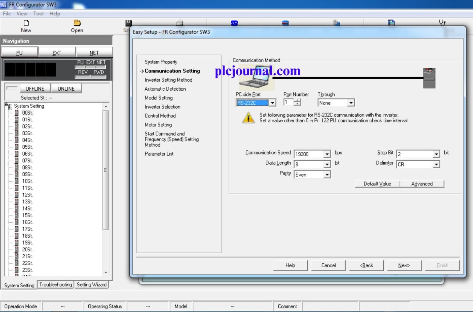Open the Tool menu
Viewport: 473px width, 312px height.
click(38, 14)
